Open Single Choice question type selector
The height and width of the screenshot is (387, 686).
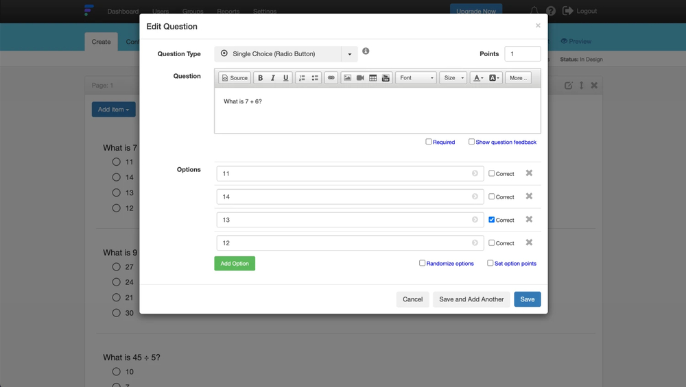click(x=278, y=53)
